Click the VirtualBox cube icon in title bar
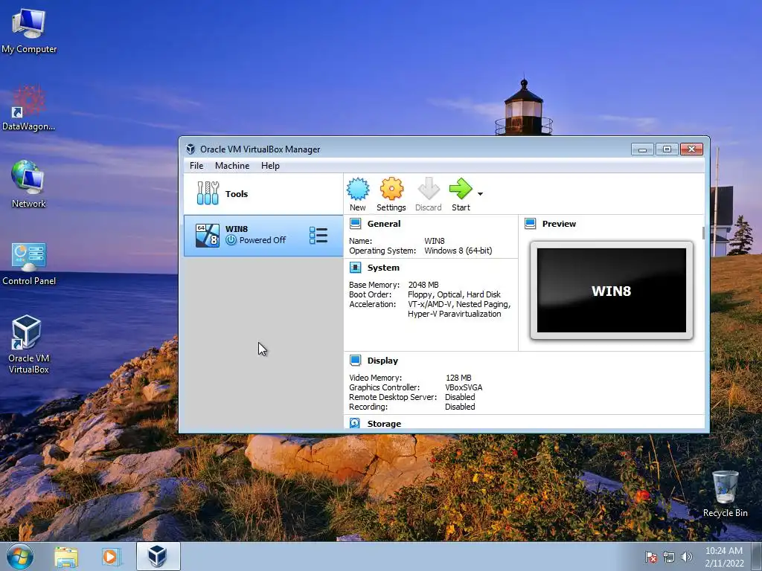 (190, 149)
